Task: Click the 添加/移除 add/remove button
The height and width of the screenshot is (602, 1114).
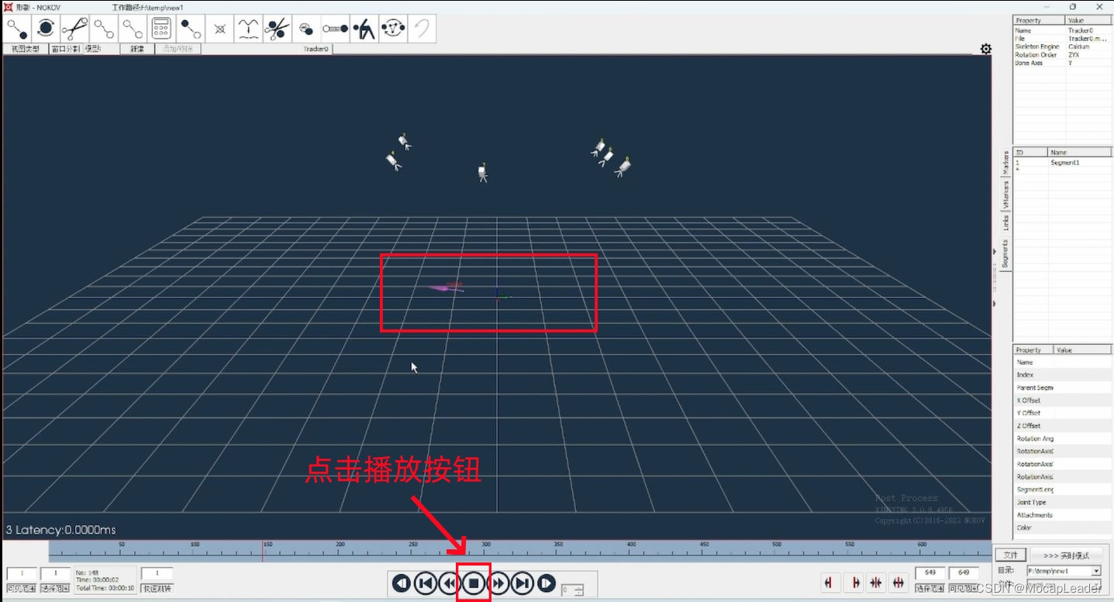Action: (x=178, y=49)
